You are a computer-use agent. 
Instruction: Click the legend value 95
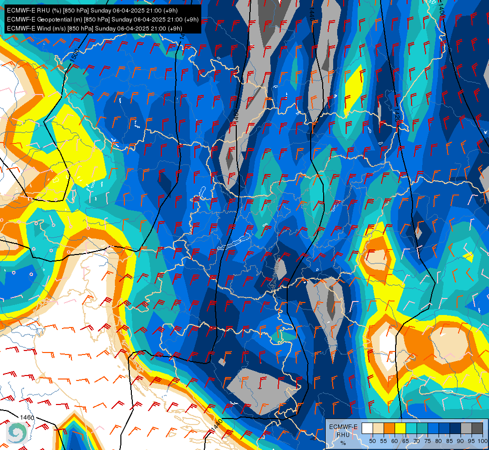click(x=471, y=441)
